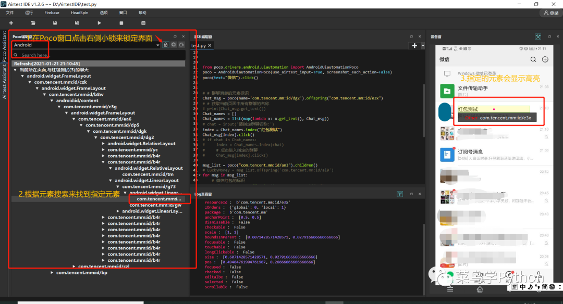Select the test.py editor tab
Screen dimensions: 563x304
pyautogui.click(x=199, y=45)
